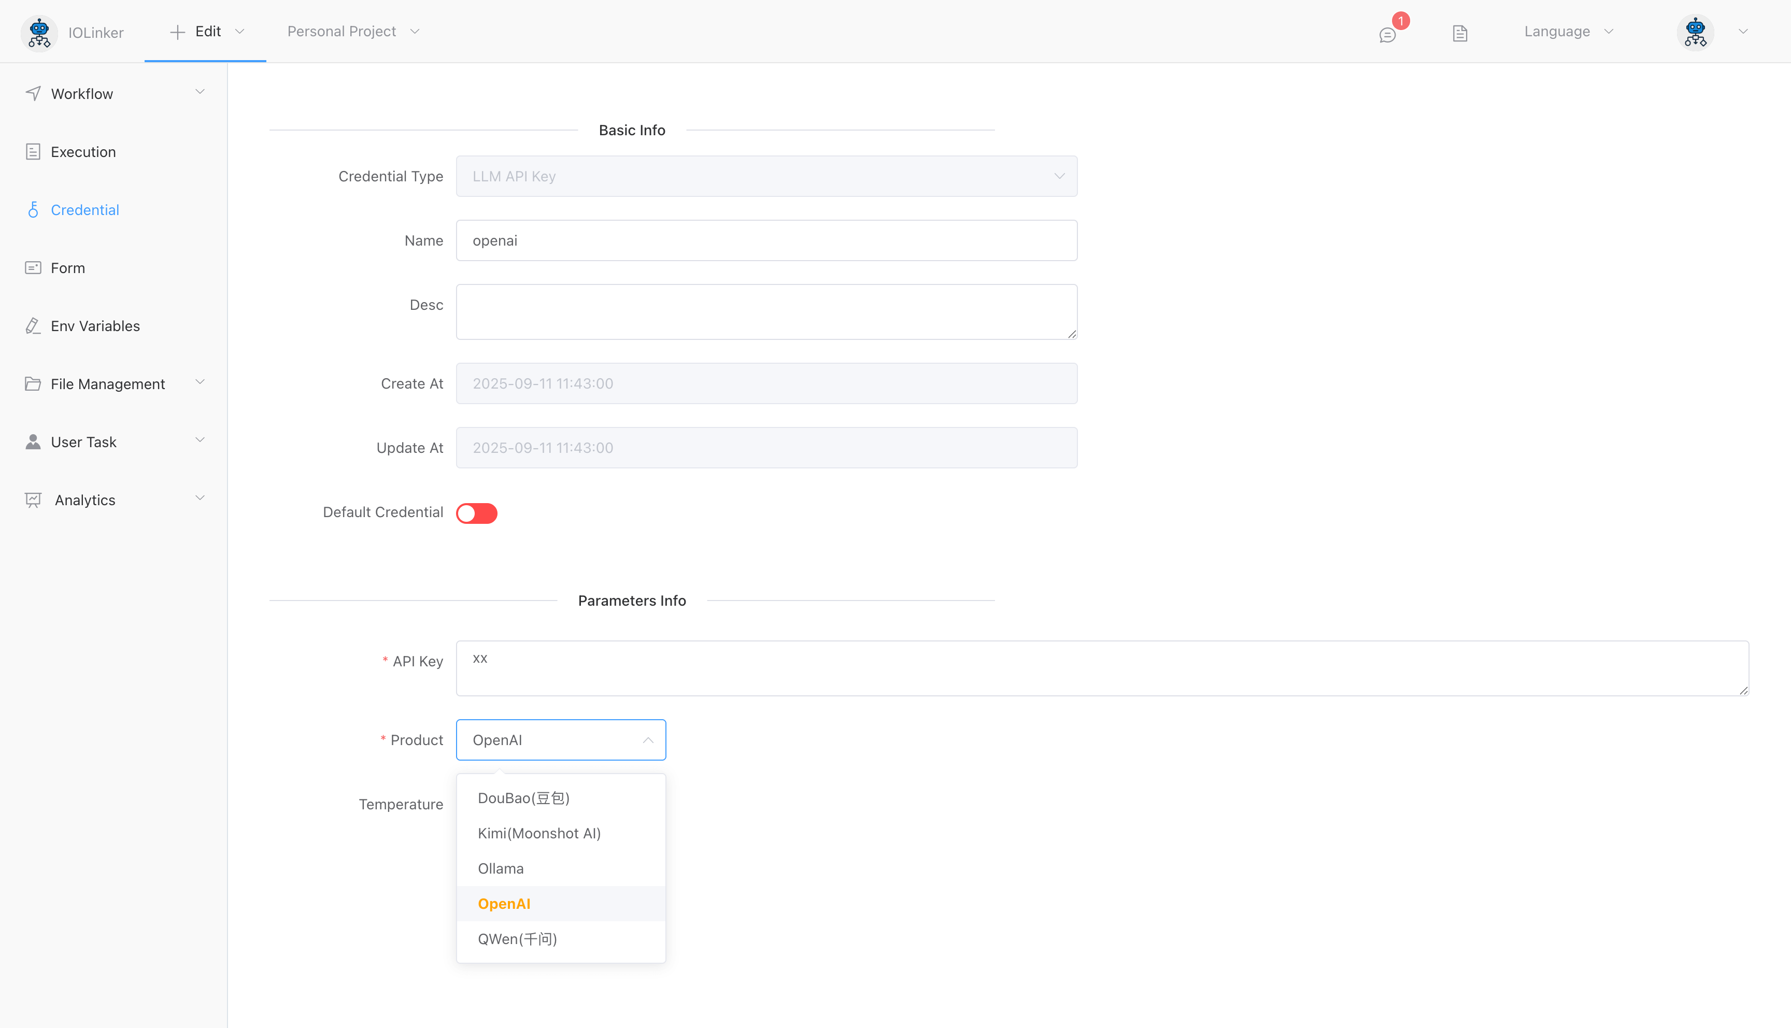Select DouBao option in list
This screenshot has width=1791, height=1028.
[523, 798]
